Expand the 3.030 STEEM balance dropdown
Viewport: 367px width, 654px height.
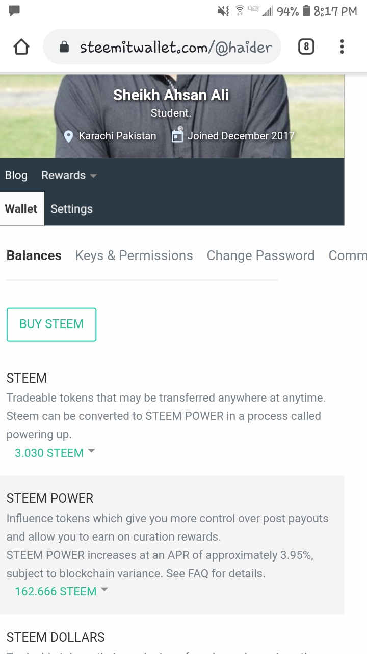coord(91,451)
